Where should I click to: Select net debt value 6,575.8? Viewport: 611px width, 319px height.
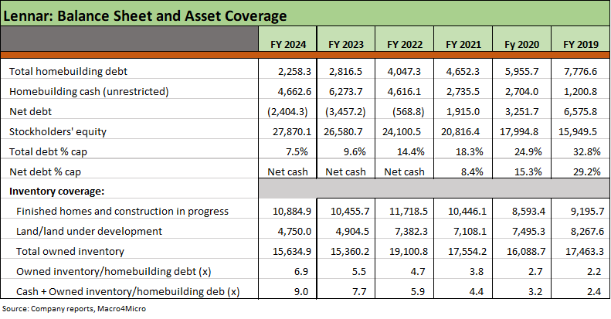pyautogui.click(x=580, y=112)
